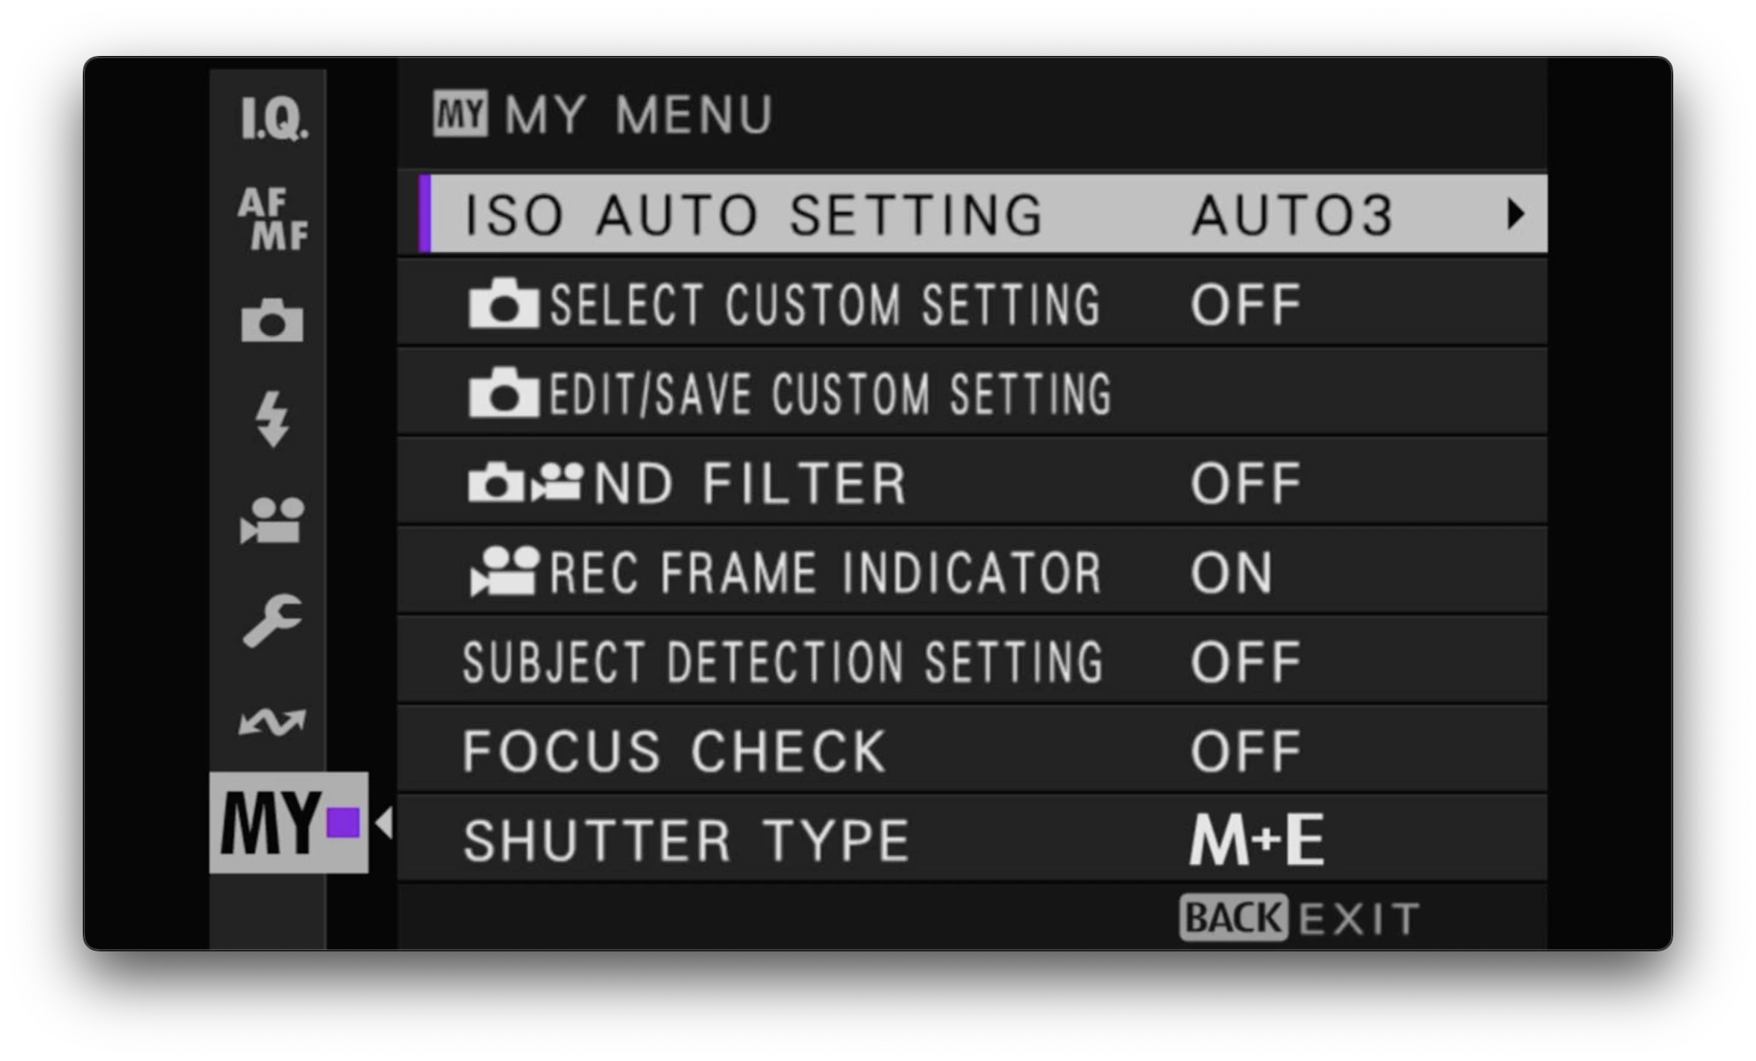Open the camera shooting settings tab

272,321
